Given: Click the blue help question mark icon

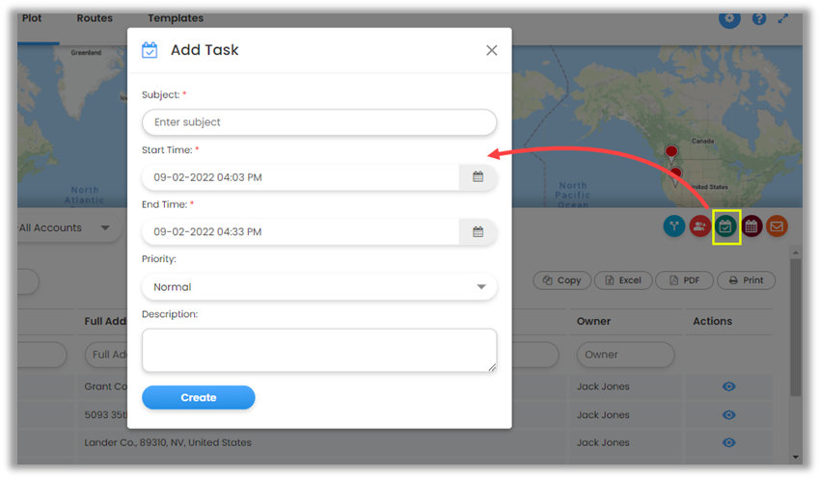Looking at the screenshot, I should pyautogui.click(x=759, y=18).
